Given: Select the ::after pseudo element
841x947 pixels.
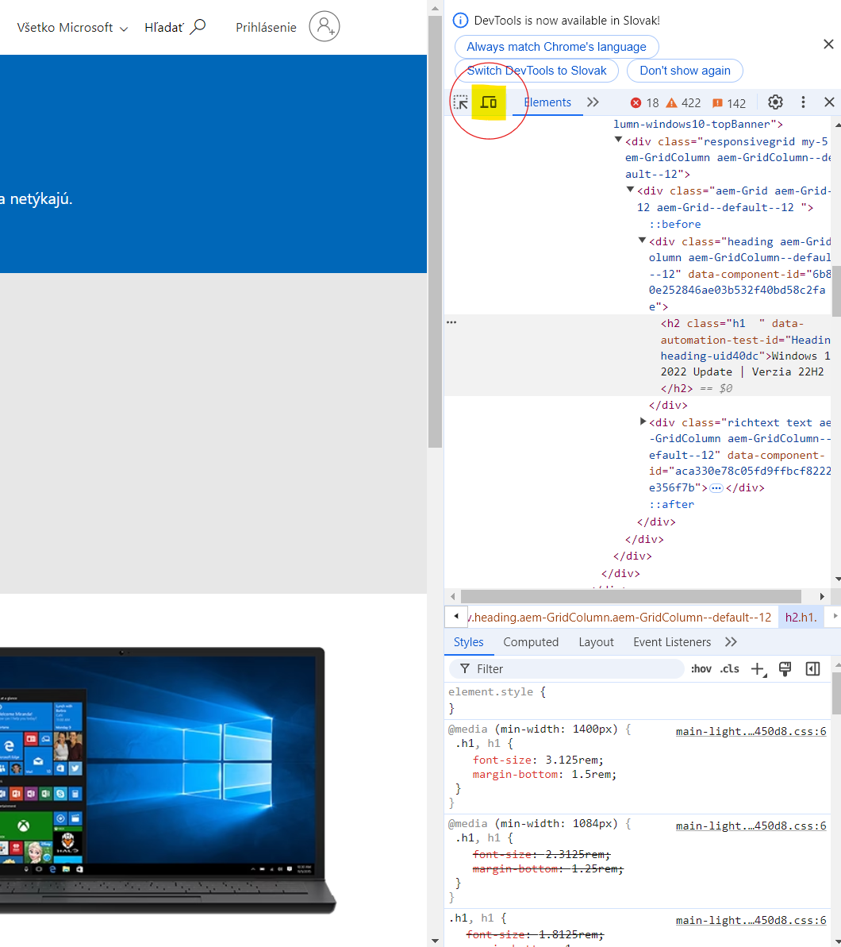Looking at the screenshot, I should tap(671, 504).
